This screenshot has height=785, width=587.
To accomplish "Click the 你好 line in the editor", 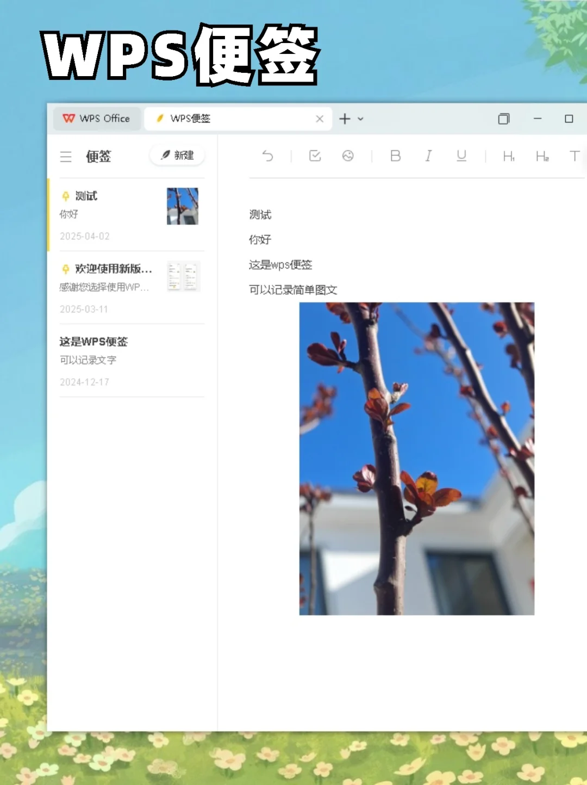I will 260,240.
